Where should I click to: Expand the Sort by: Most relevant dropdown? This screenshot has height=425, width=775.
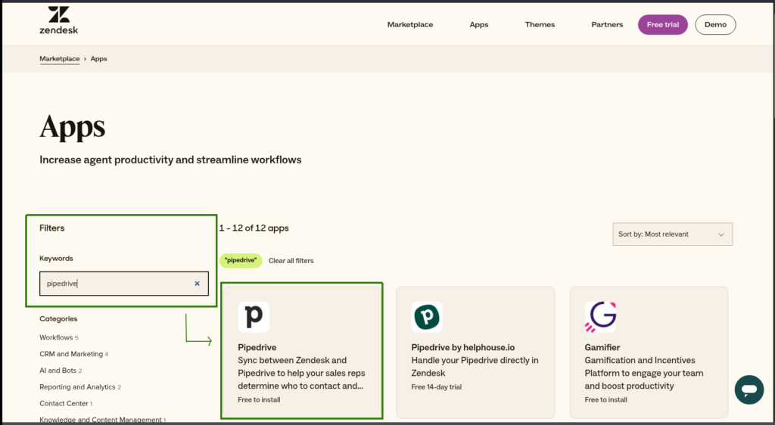pos(673,234)
